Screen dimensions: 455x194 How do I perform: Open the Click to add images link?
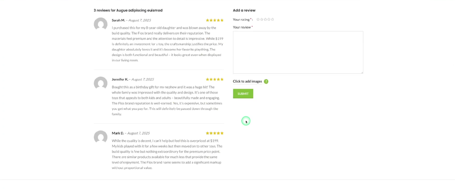[x=247, y=81]
